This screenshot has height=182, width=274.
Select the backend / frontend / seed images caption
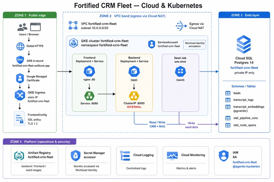click(34, 168)
